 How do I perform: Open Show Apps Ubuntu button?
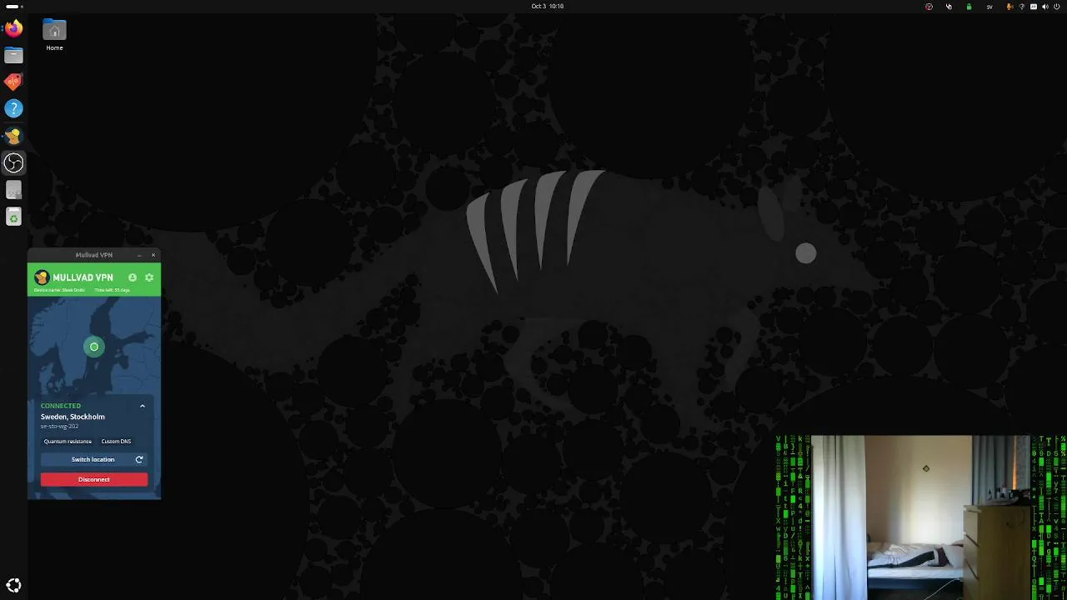pyautogui.click(x=13, y=586)
